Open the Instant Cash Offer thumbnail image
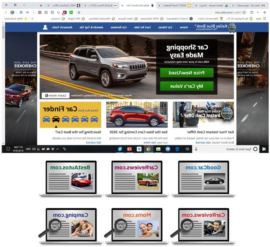Screen dimensions: 270x247 [x=203, y=115]
